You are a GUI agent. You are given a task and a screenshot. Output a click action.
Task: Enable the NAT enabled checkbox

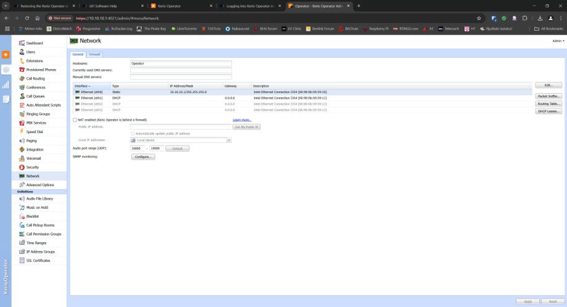pos(75,120)
